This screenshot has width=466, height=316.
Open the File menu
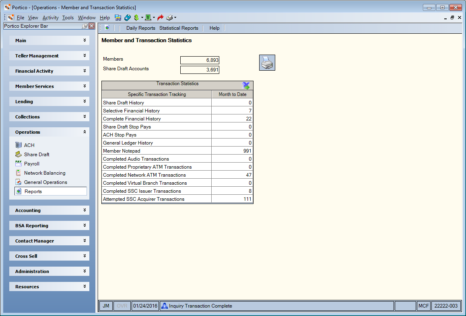[x=21, y=18]
